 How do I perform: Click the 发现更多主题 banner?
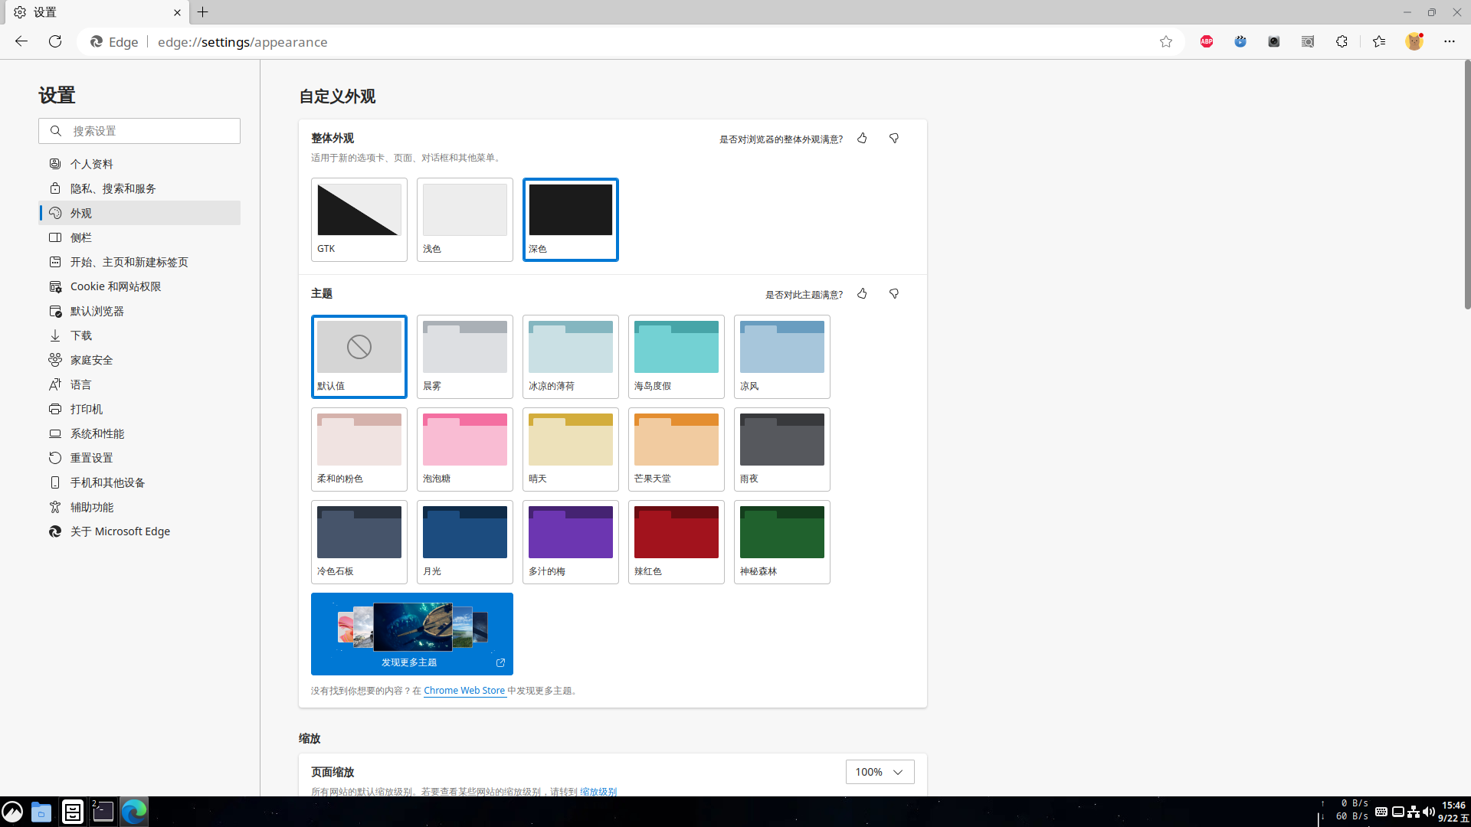(411, 634)
